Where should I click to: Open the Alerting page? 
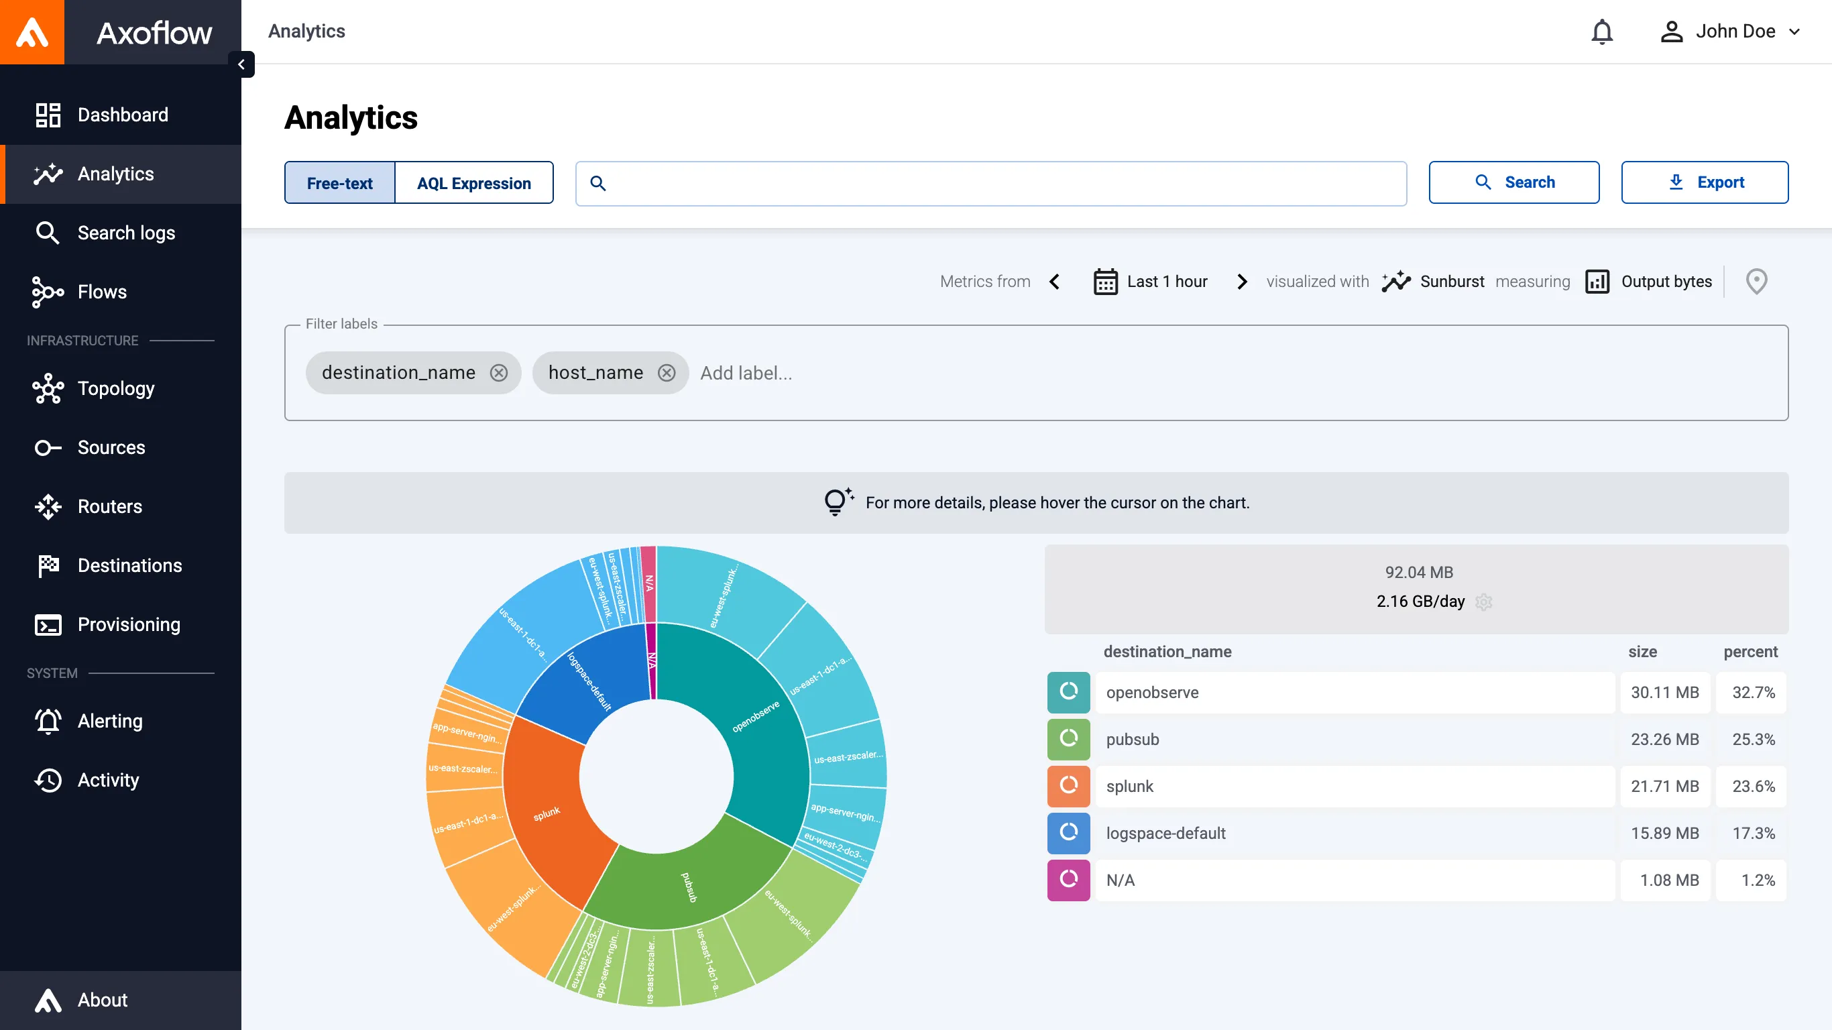click(109, 722)
